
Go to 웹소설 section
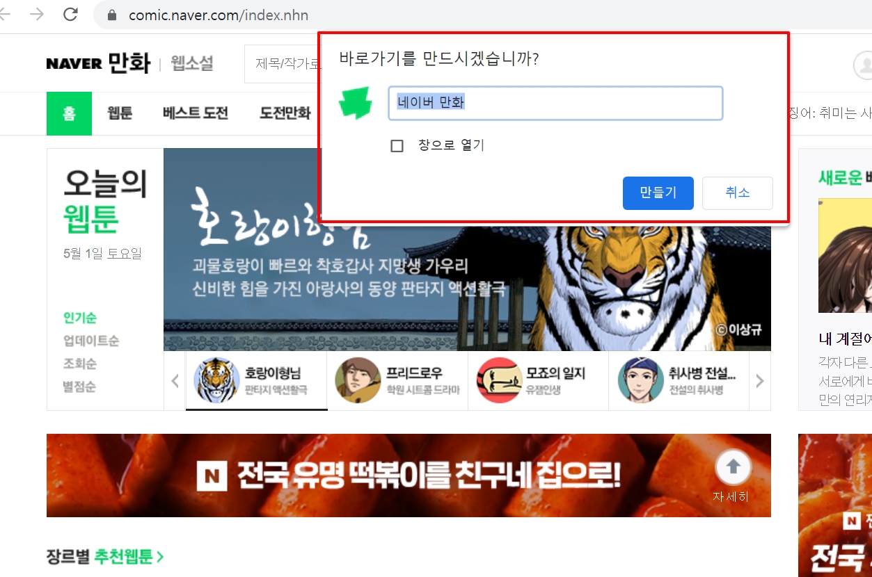(x=192, y=64)
